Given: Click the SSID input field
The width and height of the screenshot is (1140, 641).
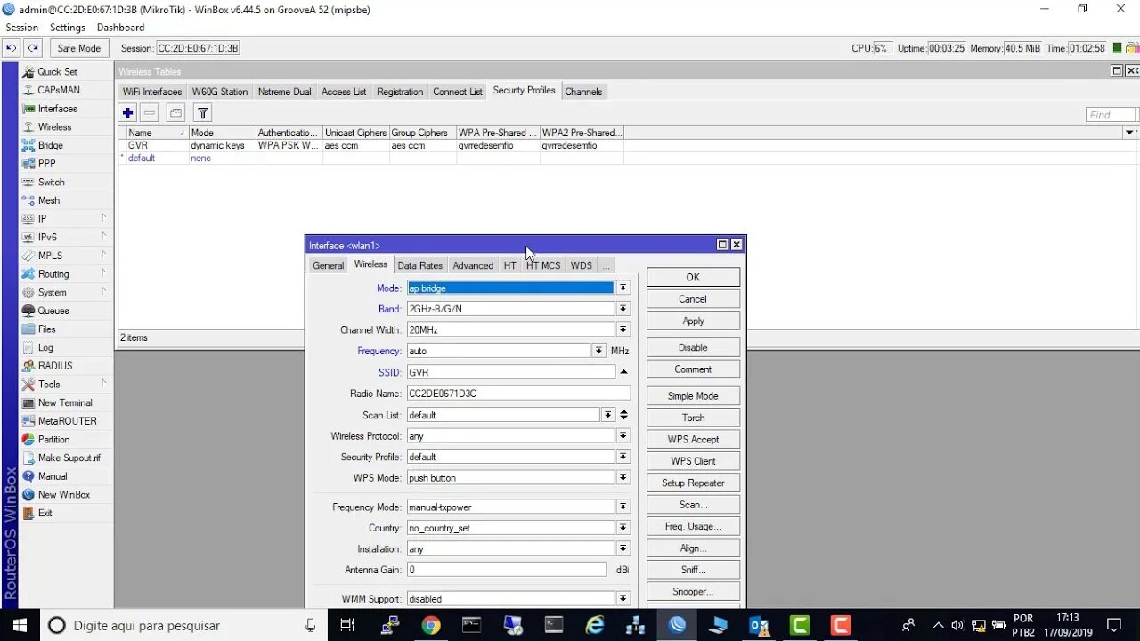Looking at the screenshot, I should pos(510,372).
